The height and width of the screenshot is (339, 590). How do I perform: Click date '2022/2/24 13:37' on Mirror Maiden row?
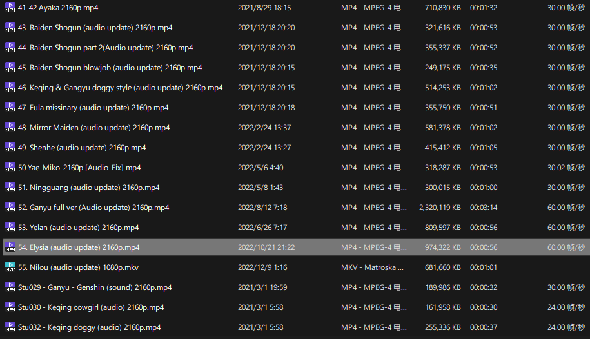click(264, 128)
